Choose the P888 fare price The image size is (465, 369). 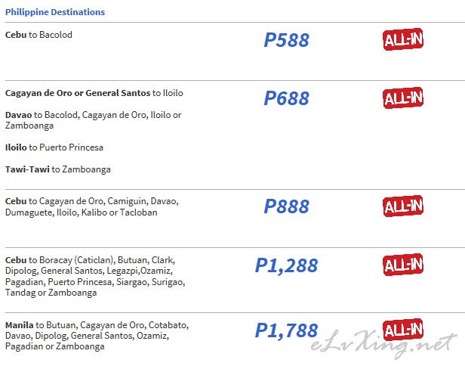click(x=287, y=206)
